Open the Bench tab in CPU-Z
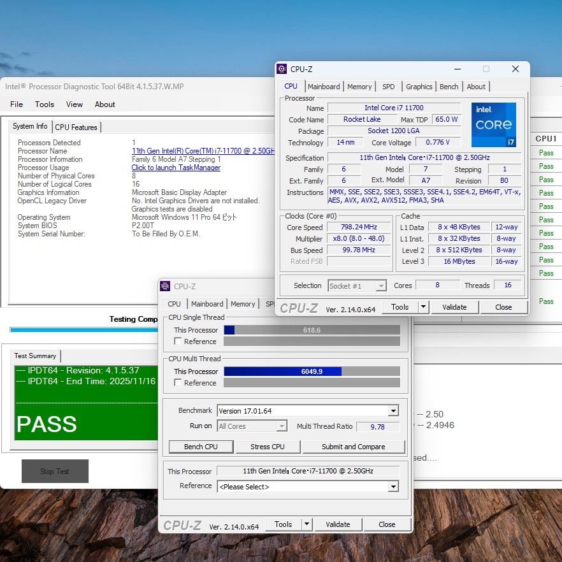Viewport: 562px width, 562px height. click(x=449, y=87)
